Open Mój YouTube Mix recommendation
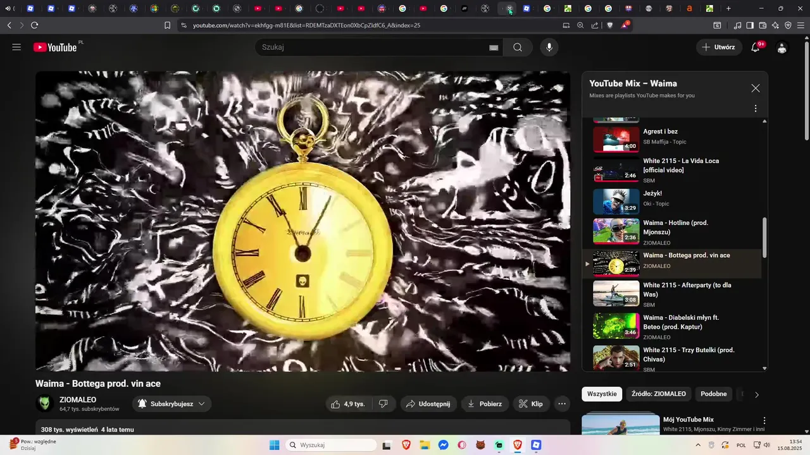Screen dimensions: 810x455 tap(688, 420)
